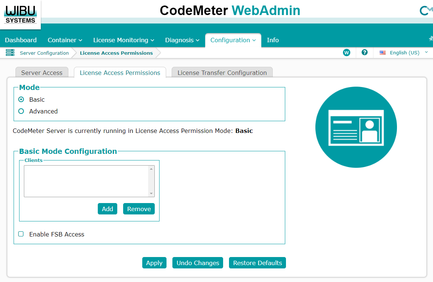Screen dimensions: 433x282
Task: Click the WIBU Systems logo
Action: point(20,14)
